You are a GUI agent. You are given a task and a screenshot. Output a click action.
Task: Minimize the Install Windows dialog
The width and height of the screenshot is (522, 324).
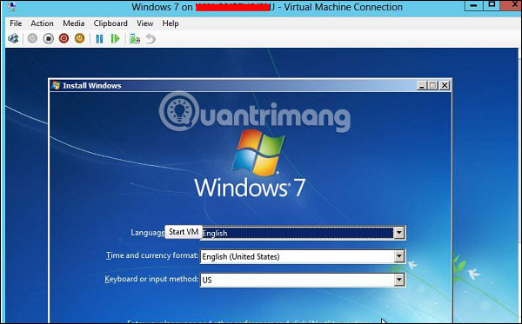[x=422, y=85]
